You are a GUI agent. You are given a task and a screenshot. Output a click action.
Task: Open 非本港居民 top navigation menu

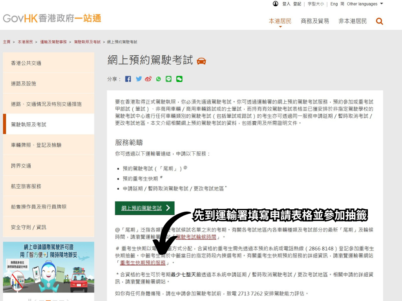(x=353, y=21)
